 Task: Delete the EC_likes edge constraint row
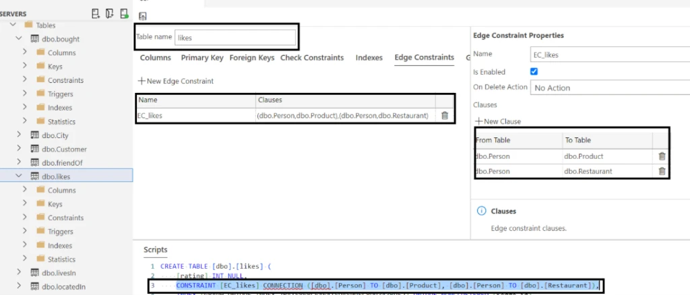coord(445,116)
